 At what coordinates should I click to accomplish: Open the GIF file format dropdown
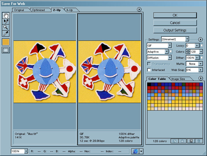click(159, 46)
